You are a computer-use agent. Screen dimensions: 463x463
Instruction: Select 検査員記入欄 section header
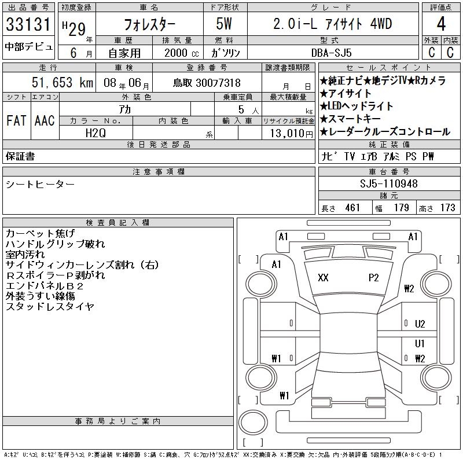click(118, 222)
